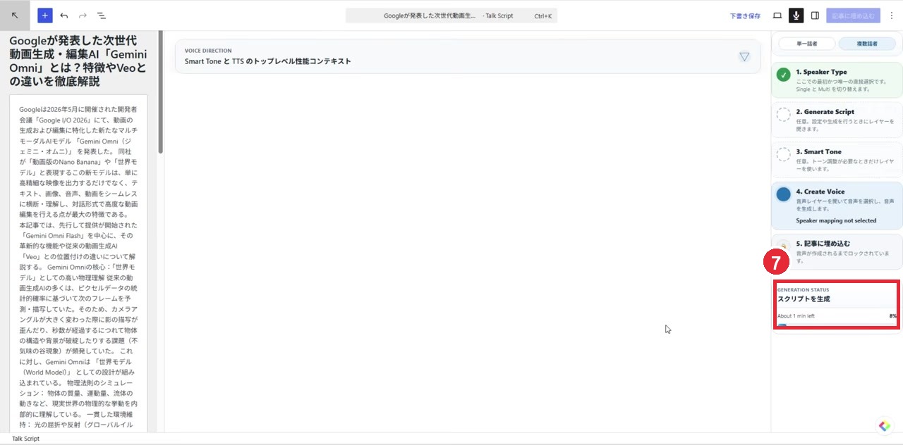903x445 pixels.
Task: Toggle the settings sidebar panel icon
Action: [815, 15]
